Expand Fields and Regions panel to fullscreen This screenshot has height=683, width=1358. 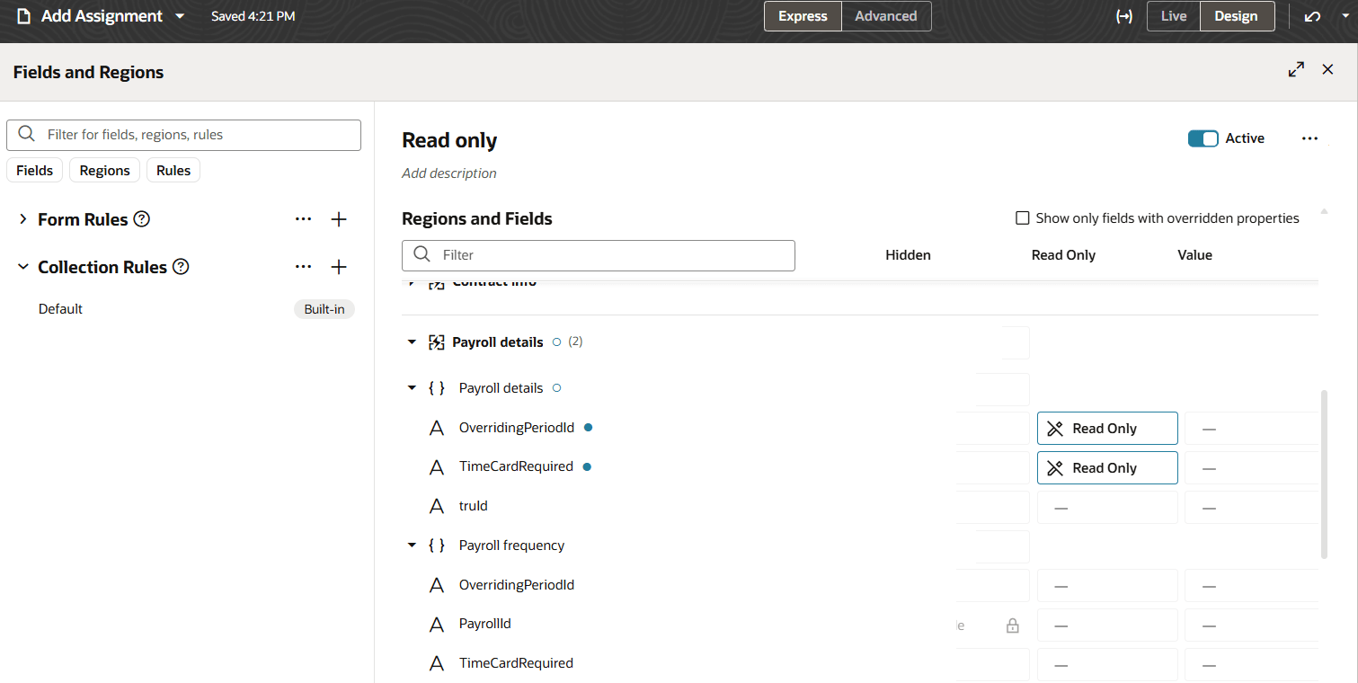tap(1296, 68)
